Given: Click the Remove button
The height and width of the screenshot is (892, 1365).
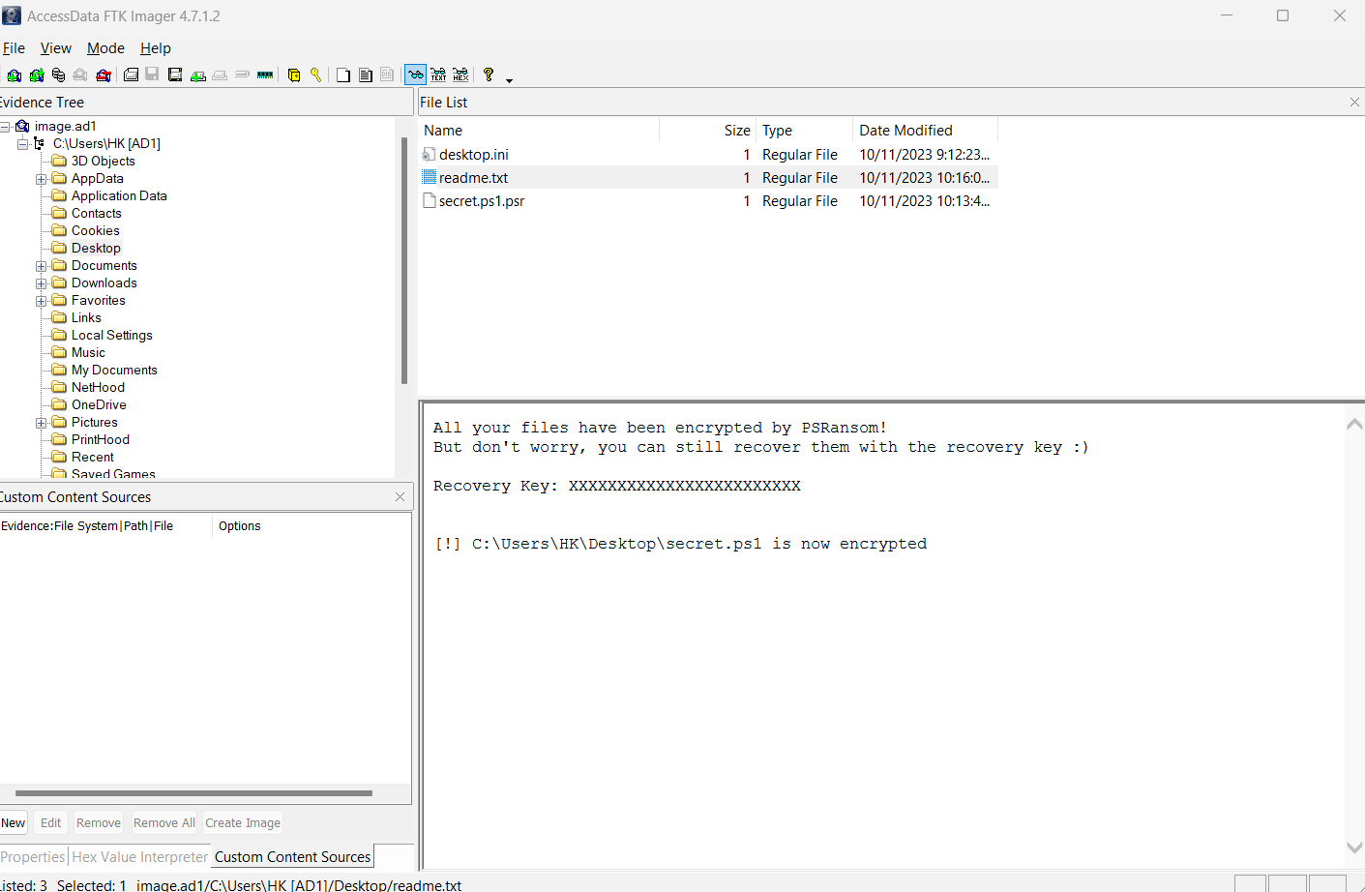Looking at the screenshot, I should click(x=99, y=823).
